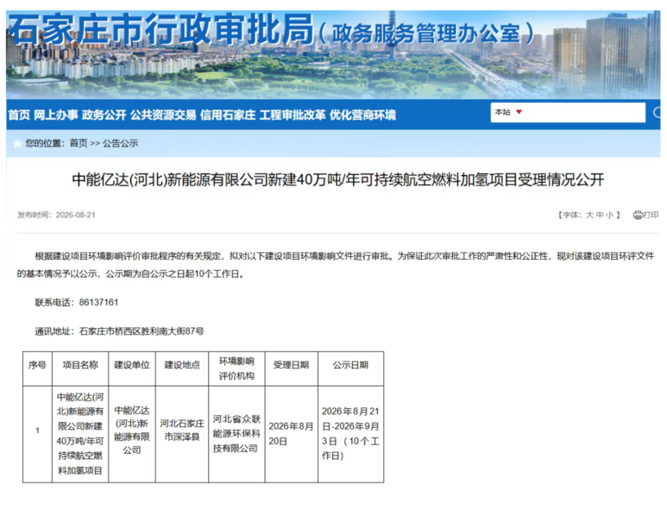The width and height of the screenshot is (667, 516).
Task: Click the project name cell in the table
Action: pos(80,433)
